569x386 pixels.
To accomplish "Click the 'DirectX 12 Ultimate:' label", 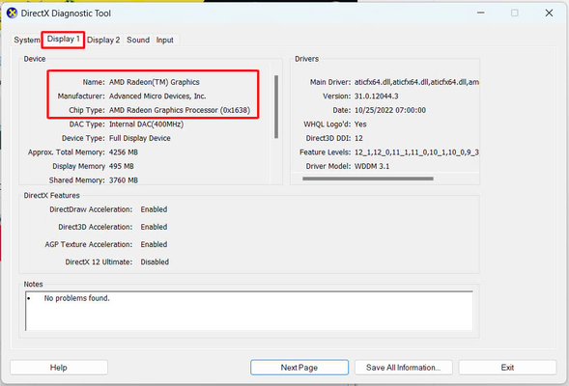I will point(99,262).
